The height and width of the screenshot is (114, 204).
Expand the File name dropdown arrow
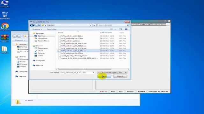point(94,73)
